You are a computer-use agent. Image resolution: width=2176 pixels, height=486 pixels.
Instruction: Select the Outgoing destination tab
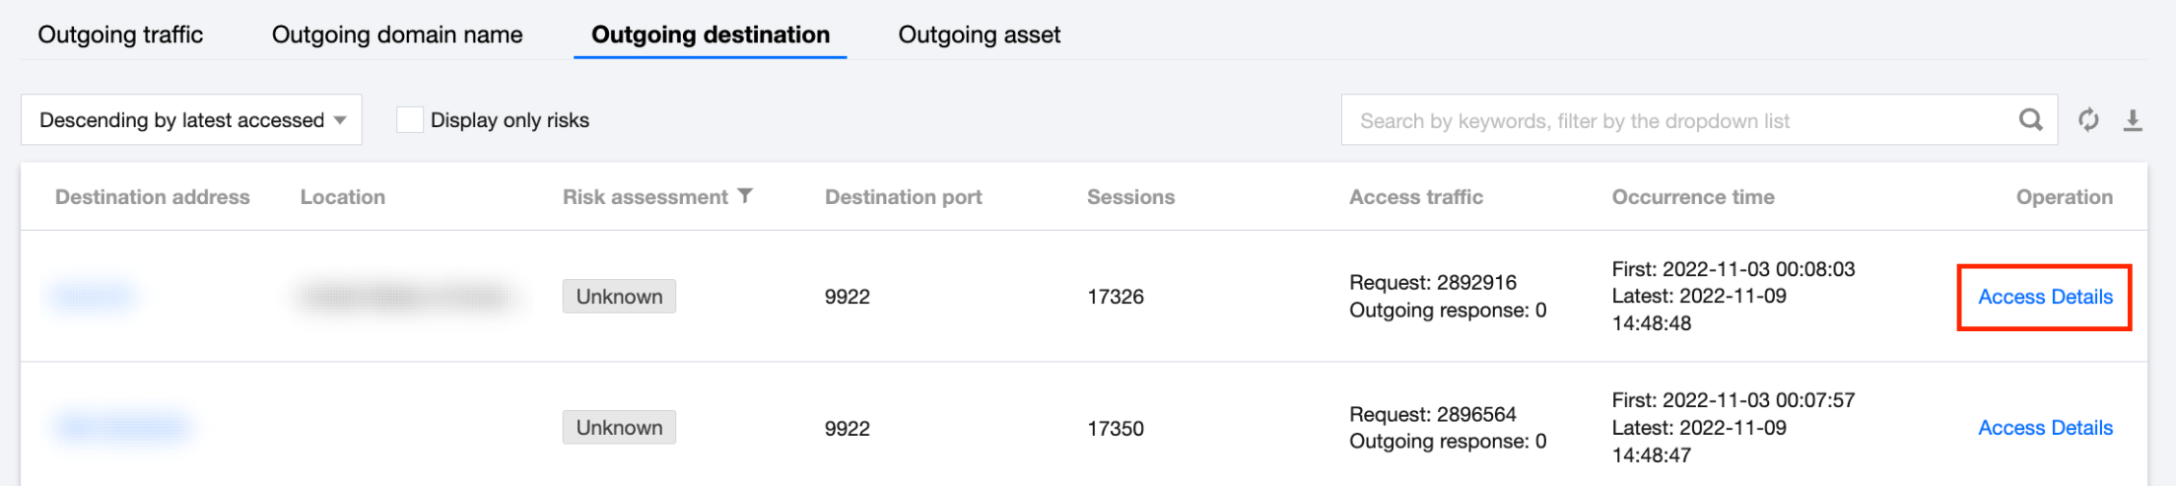coord(710,35)
